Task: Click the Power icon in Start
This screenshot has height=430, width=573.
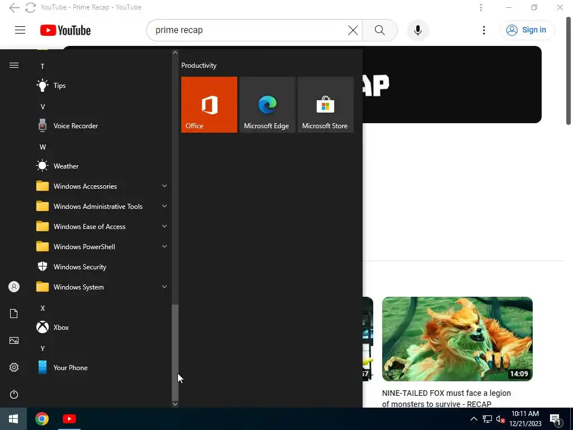Action: tap(14, 394)
